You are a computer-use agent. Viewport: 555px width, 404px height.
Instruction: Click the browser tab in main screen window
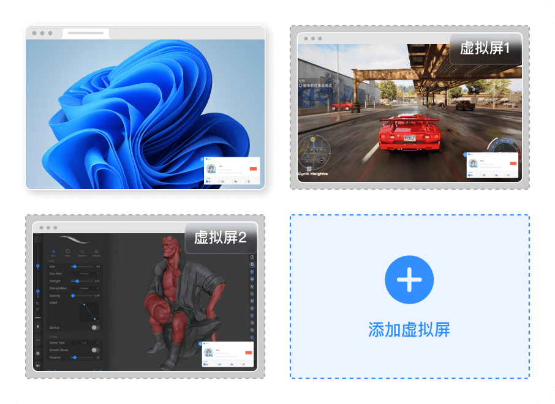tap(85, 33)
